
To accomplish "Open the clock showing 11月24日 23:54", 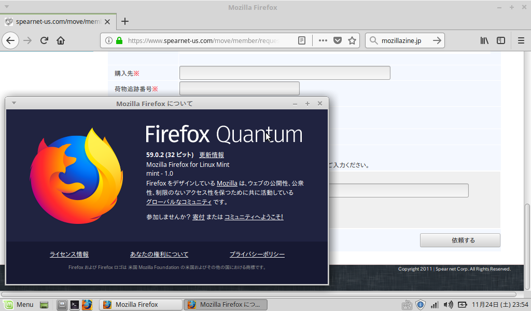I will (x=500, y=305).
